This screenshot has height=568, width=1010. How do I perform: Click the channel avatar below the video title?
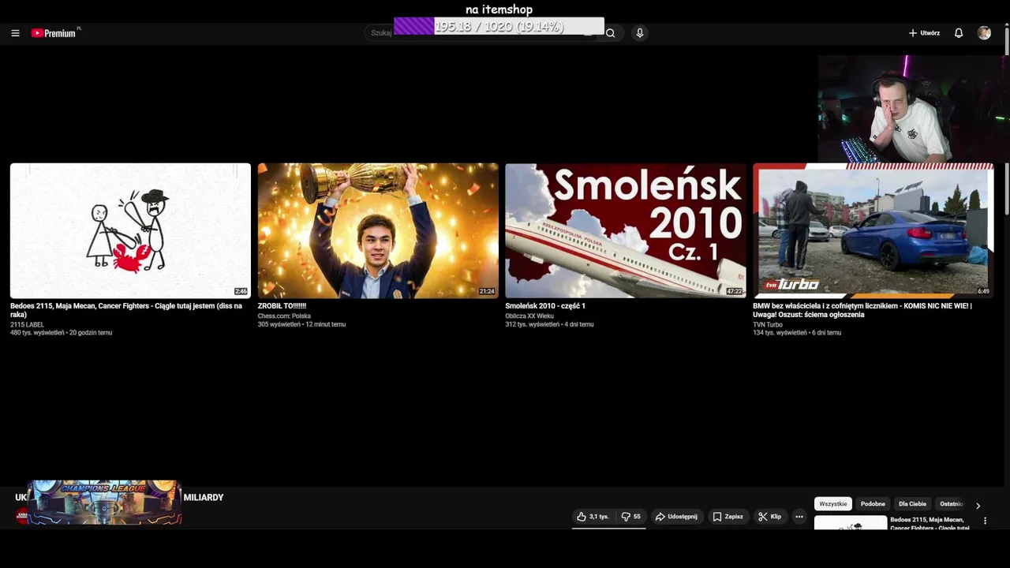[22, 517]
